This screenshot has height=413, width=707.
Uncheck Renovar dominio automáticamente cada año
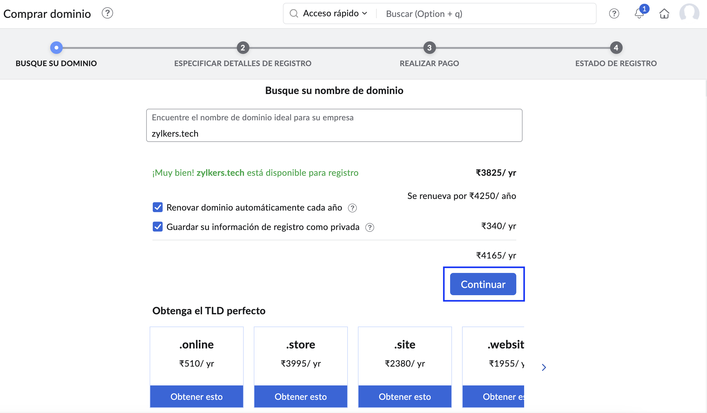[157, 207]
